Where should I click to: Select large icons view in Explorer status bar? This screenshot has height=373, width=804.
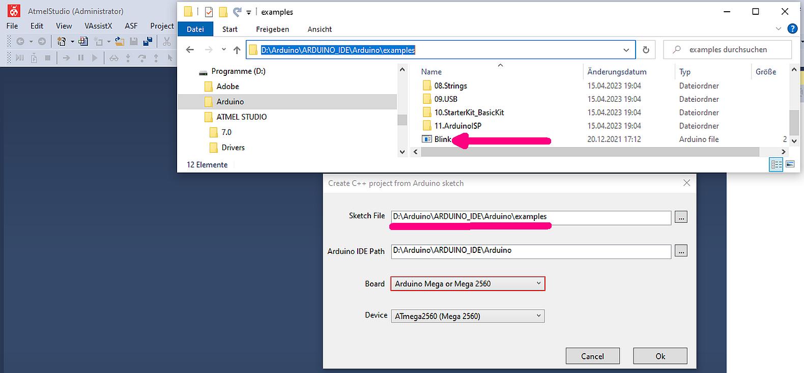[x=790, y=164]
